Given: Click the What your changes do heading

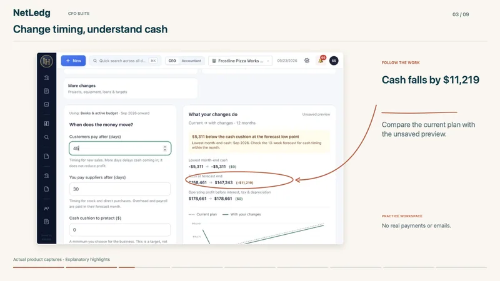Looking at the screenshot, I should [x=213, y=114].
